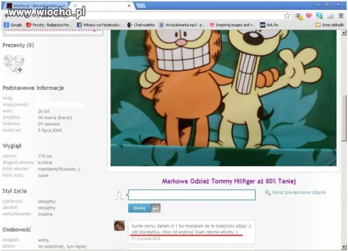Add a gift via the heart plus icon
Screen dimensions: 348x251
(14, 64)
